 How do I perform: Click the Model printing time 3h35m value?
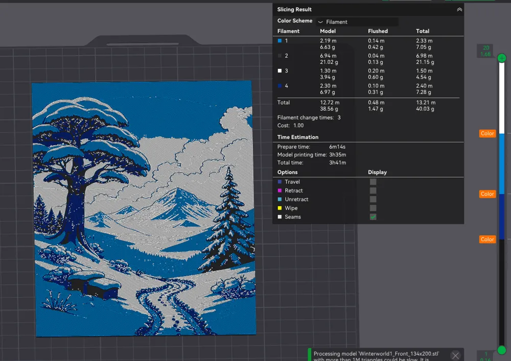pyautogui.click(x=337, y=155)
